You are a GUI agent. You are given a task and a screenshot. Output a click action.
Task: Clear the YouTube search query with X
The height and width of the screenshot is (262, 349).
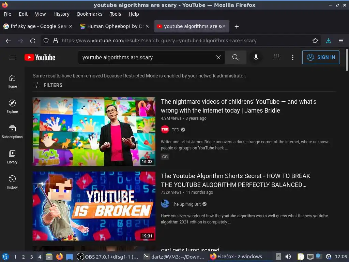coord(218,57)
